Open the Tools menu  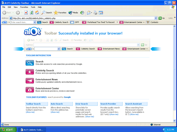(33, 7)
